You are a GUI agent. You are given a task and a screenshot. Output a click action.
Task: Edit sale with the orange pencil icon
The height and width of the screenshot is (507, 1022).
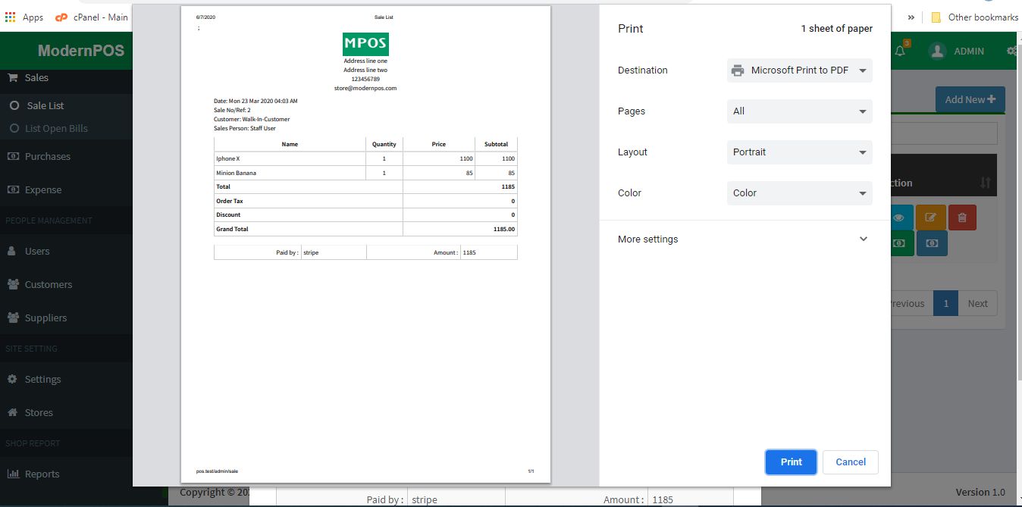(930, 218)
